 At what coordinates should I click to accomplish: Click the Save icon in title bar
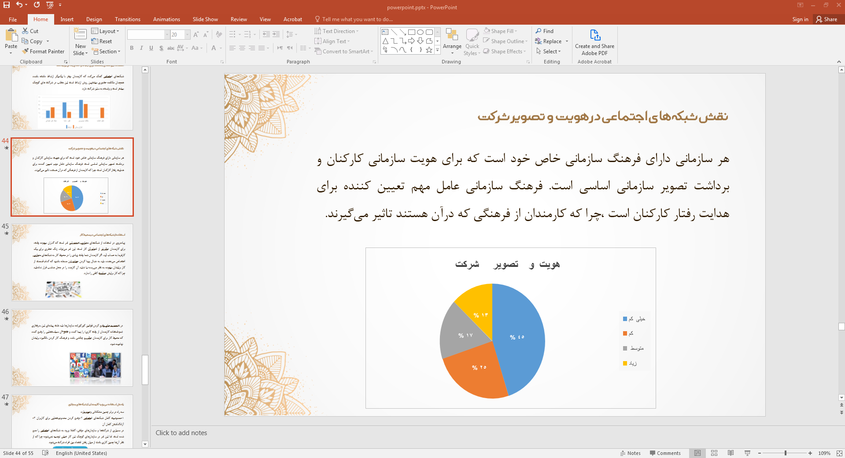7,5
